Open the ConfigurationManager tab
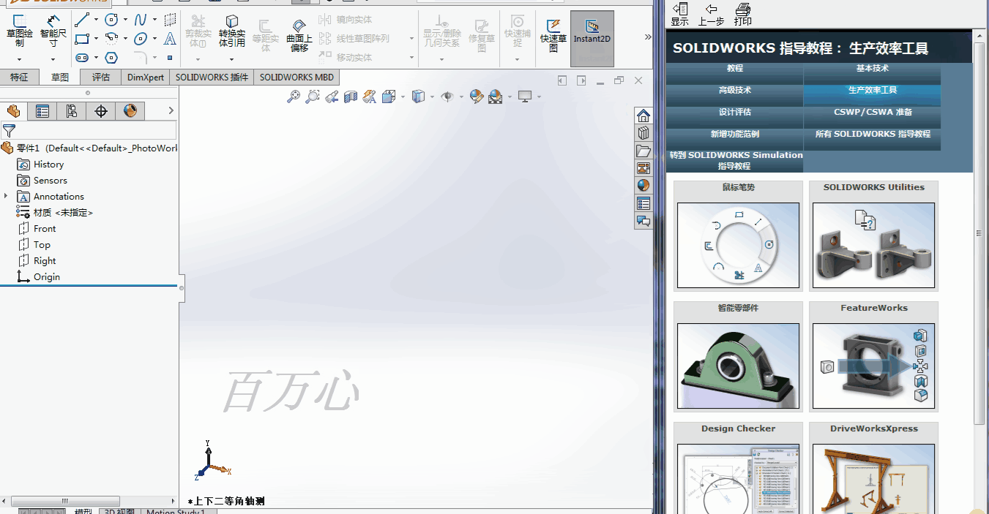 (72, 111)
